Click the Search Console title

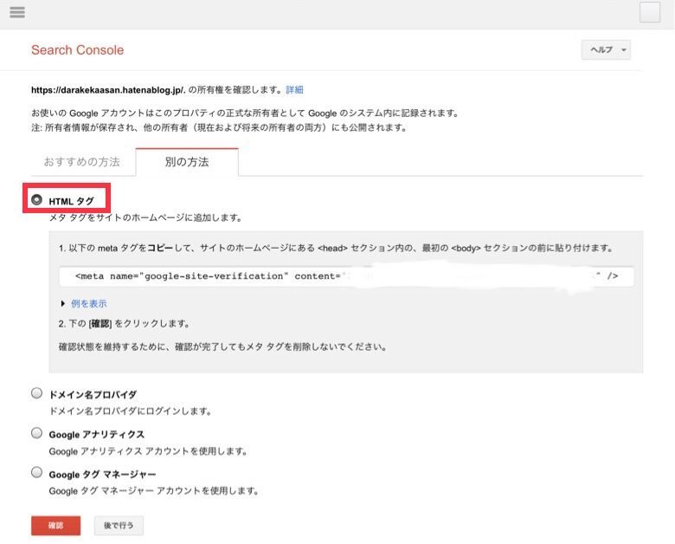click(78, 50)
